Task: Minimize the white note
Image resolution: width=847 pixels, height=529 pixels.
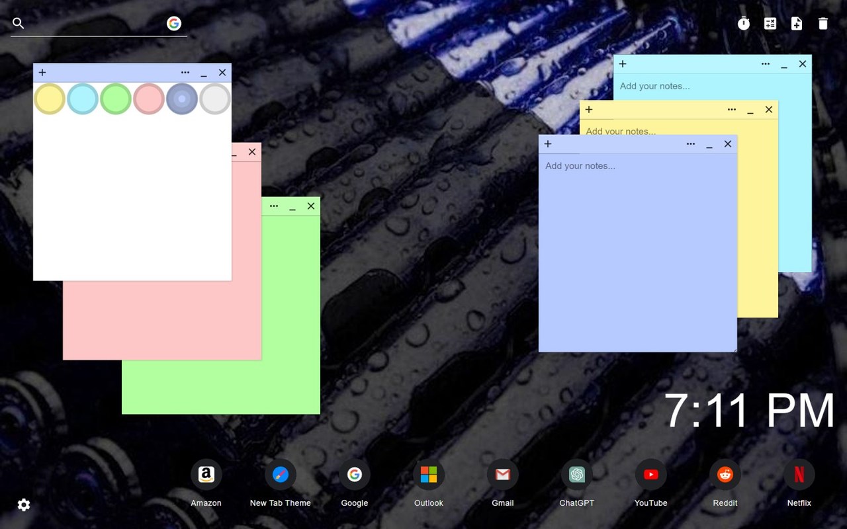Action: coord(204,73)
